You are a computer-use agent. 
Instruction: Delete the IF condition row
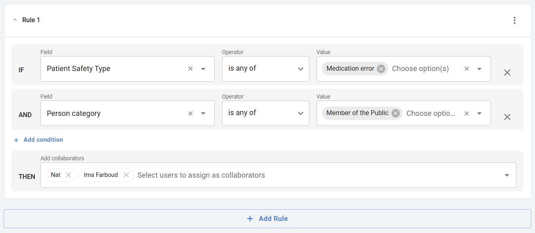click(507, 73)
